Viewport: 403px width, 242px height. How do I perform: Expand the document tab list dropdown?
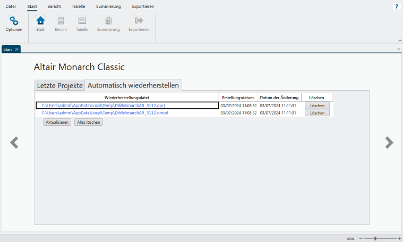pos(399,49)
